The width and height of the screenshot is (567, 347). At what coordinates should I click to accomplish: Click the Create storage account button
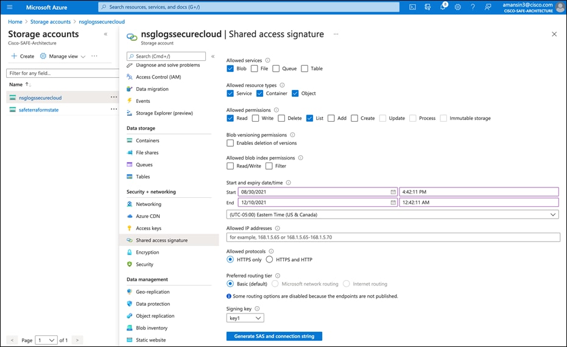pyautogui.click(x=23, y=56)
